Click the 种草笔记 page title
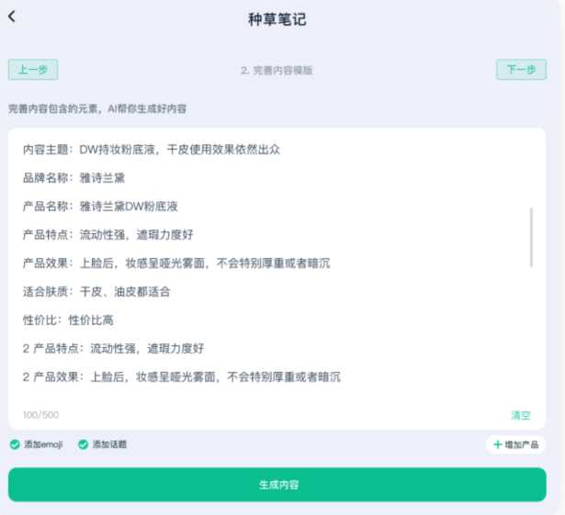This screenshot has width=565, height=515. point(277,19)
